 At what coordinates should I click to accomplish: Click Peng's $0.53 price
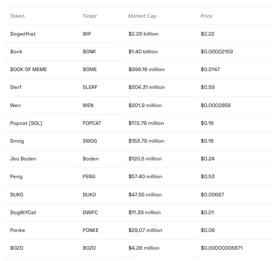[208, 177]
